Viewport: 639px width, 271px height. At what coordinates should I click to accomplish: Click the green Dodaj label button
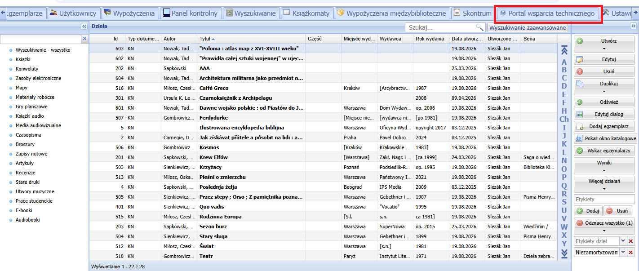pos(588,211)
